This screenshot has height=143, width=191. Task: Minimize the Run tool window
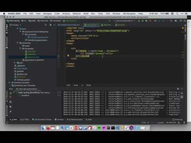click(x=182, y=89)
